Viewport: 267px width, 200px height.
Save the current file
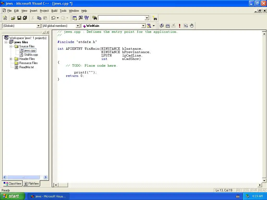click(x=19, y=18)
